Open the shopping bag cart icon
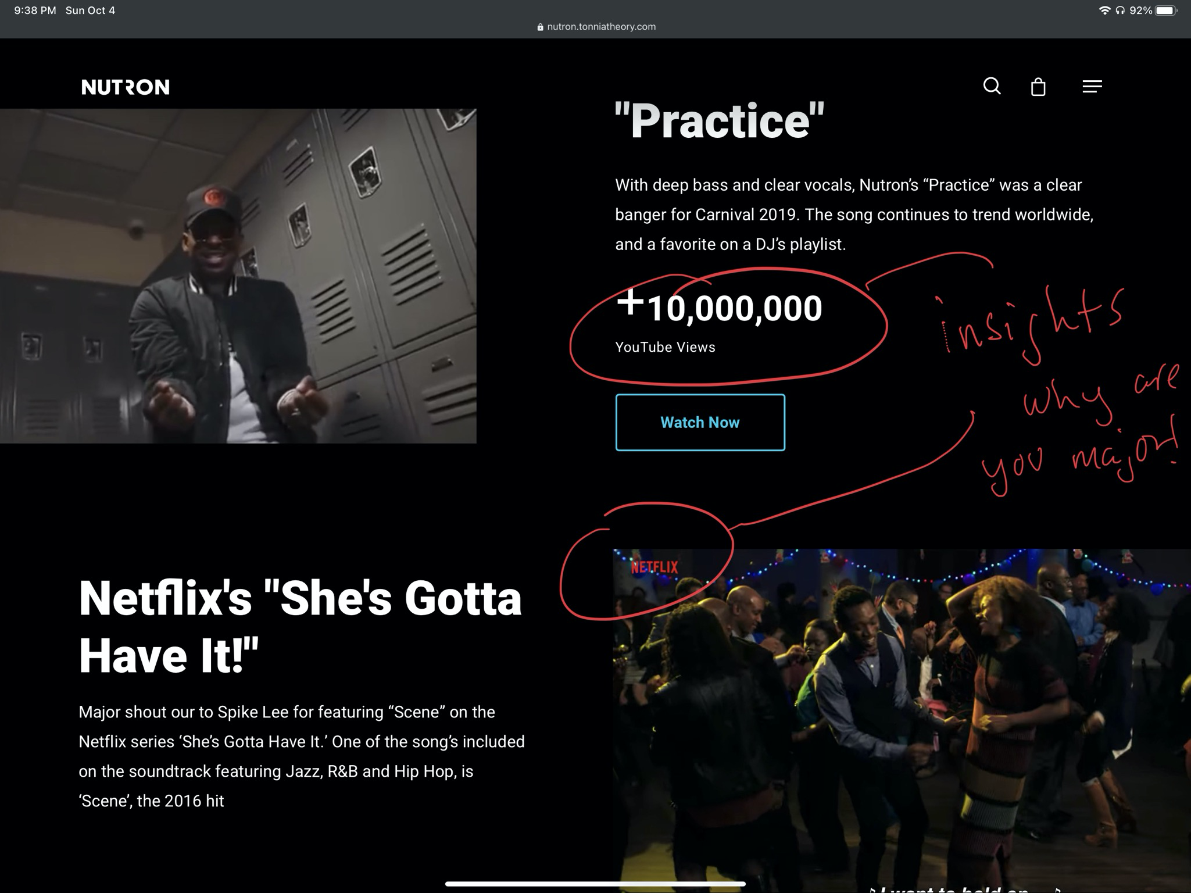This screenshot has height=893, width=1191. [1038, 87]
